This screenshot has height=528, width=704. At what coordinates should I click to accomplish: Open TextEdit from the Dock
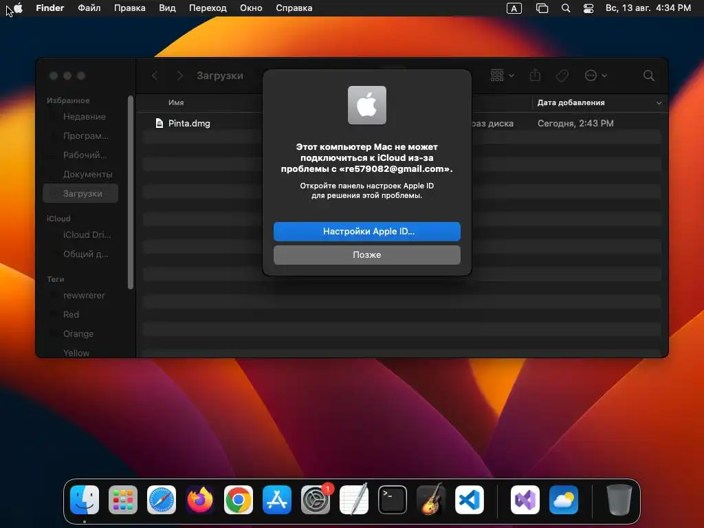pos(354,500)
